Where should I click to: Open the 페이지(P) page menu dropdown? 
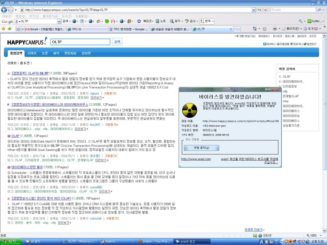292,29
